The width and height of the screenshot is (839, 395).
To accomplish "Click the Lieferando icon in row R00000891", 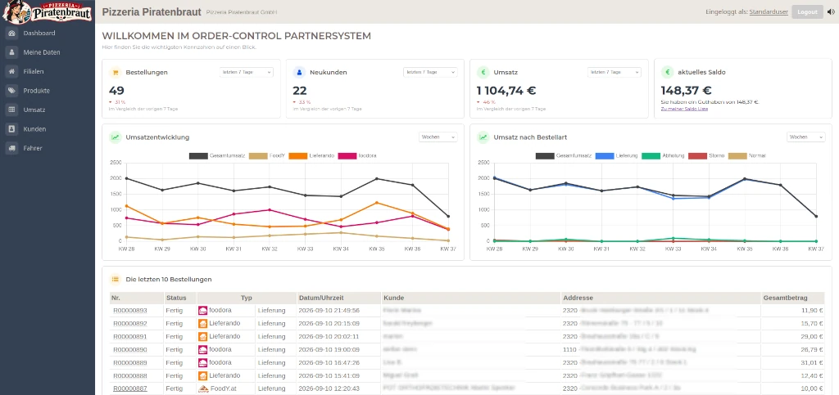I will pyautogui.click(x=203, y=337).
